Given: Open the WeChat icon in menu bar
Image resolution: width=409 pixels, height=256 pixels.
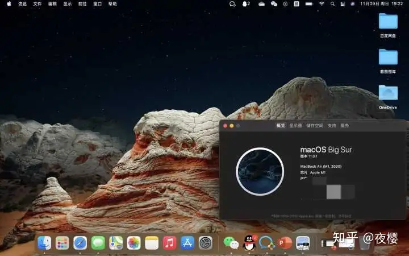Looking at the screenshot, I should (x=274, y=3).
